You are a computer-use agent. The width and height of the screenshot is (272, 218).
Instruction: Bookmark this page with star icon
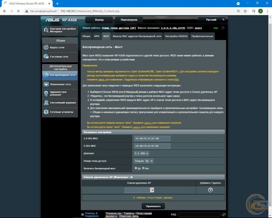(245, 11)
